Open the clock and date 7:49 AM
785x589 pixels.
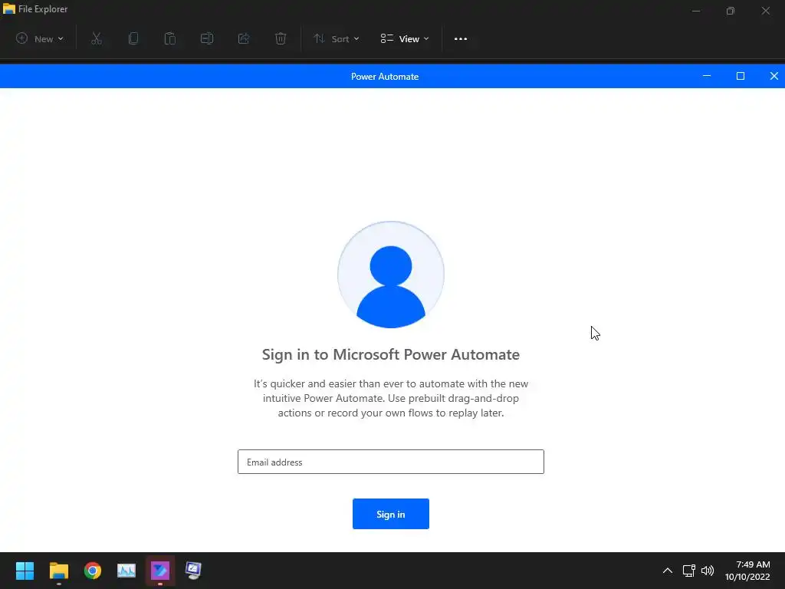(x=747, y=571)
